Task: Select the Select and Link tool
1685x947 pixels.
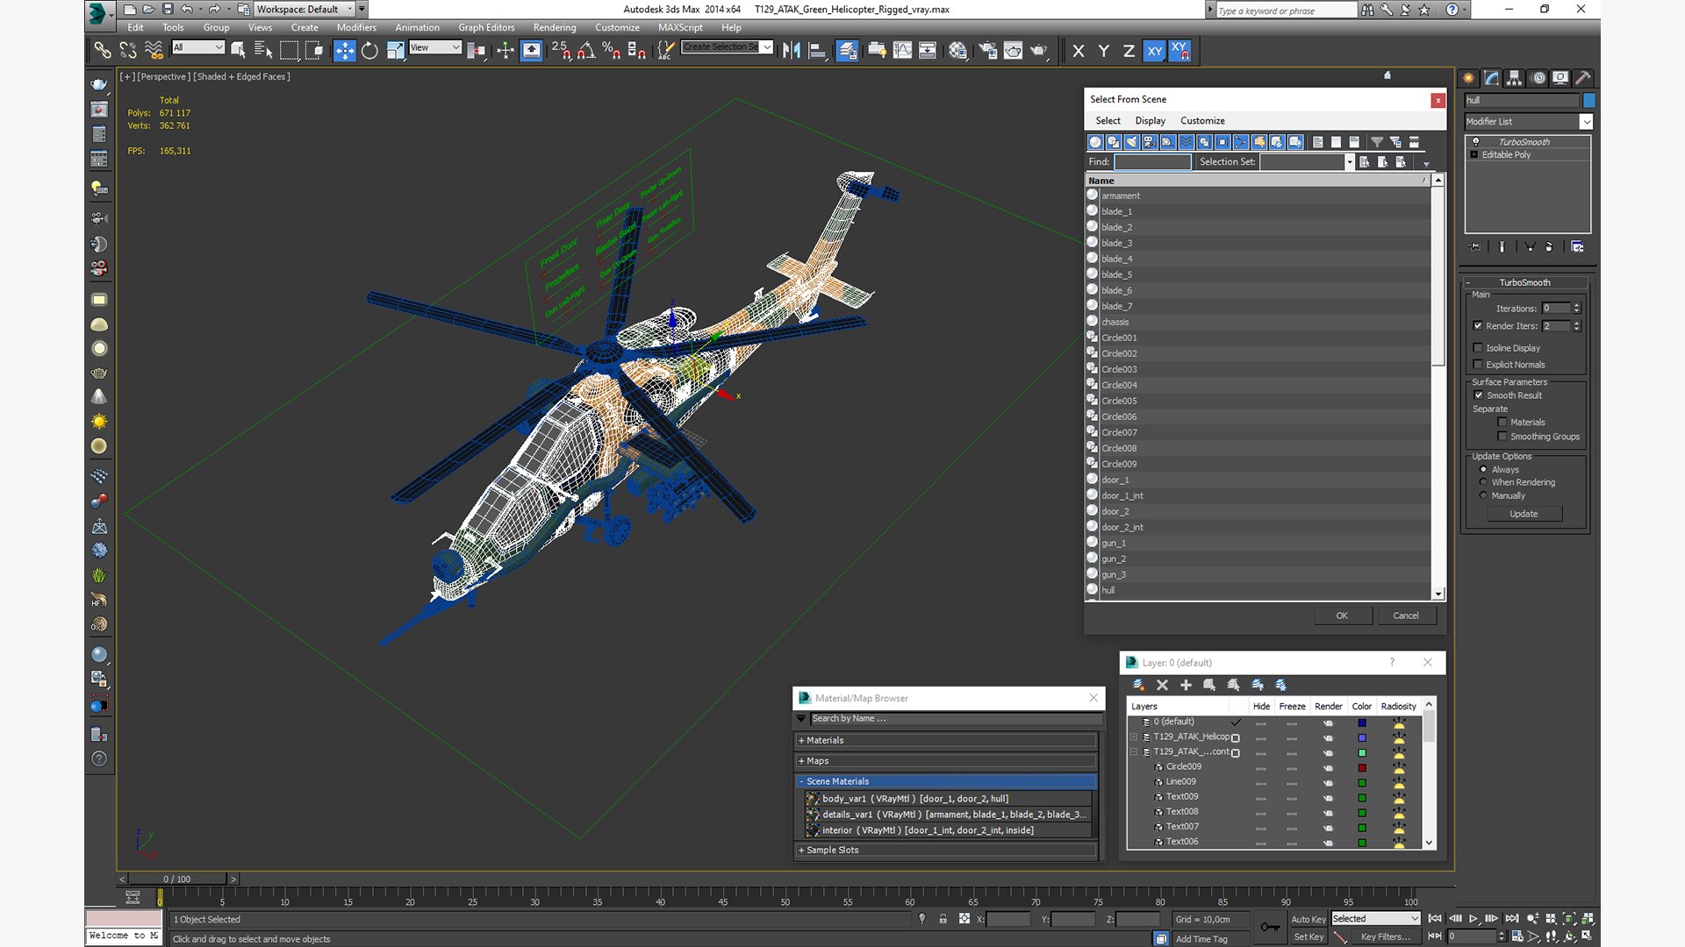Action: [103, 50]
